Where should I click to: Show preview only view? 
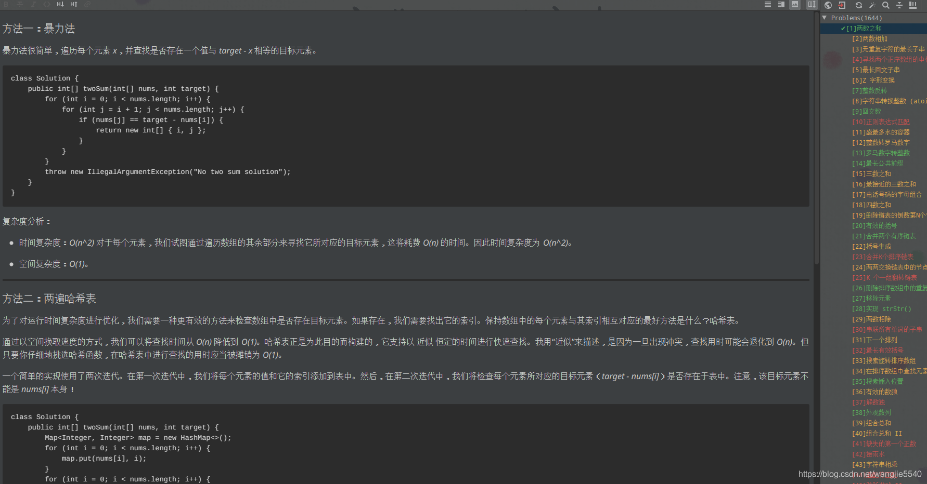(795, 5)
